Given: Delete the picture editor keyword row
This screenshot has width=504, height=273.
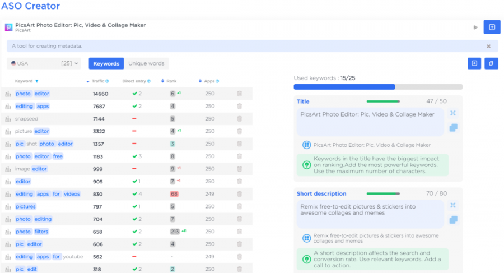Looking at the screenshot, I should coord(240,131).
